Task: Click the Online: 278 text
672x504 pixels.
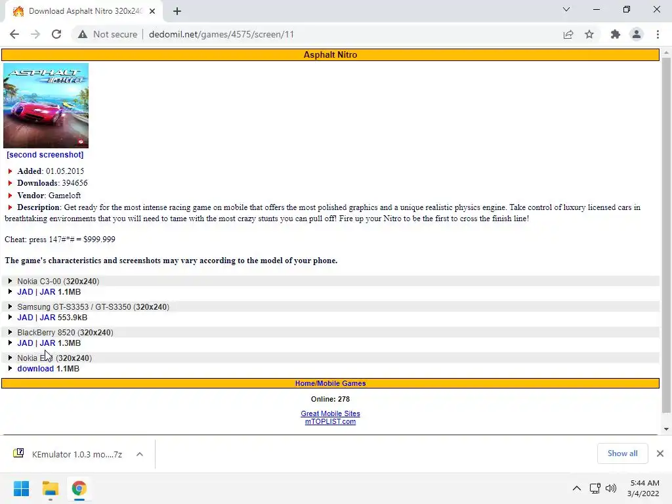Action: [x=331, y=399]
